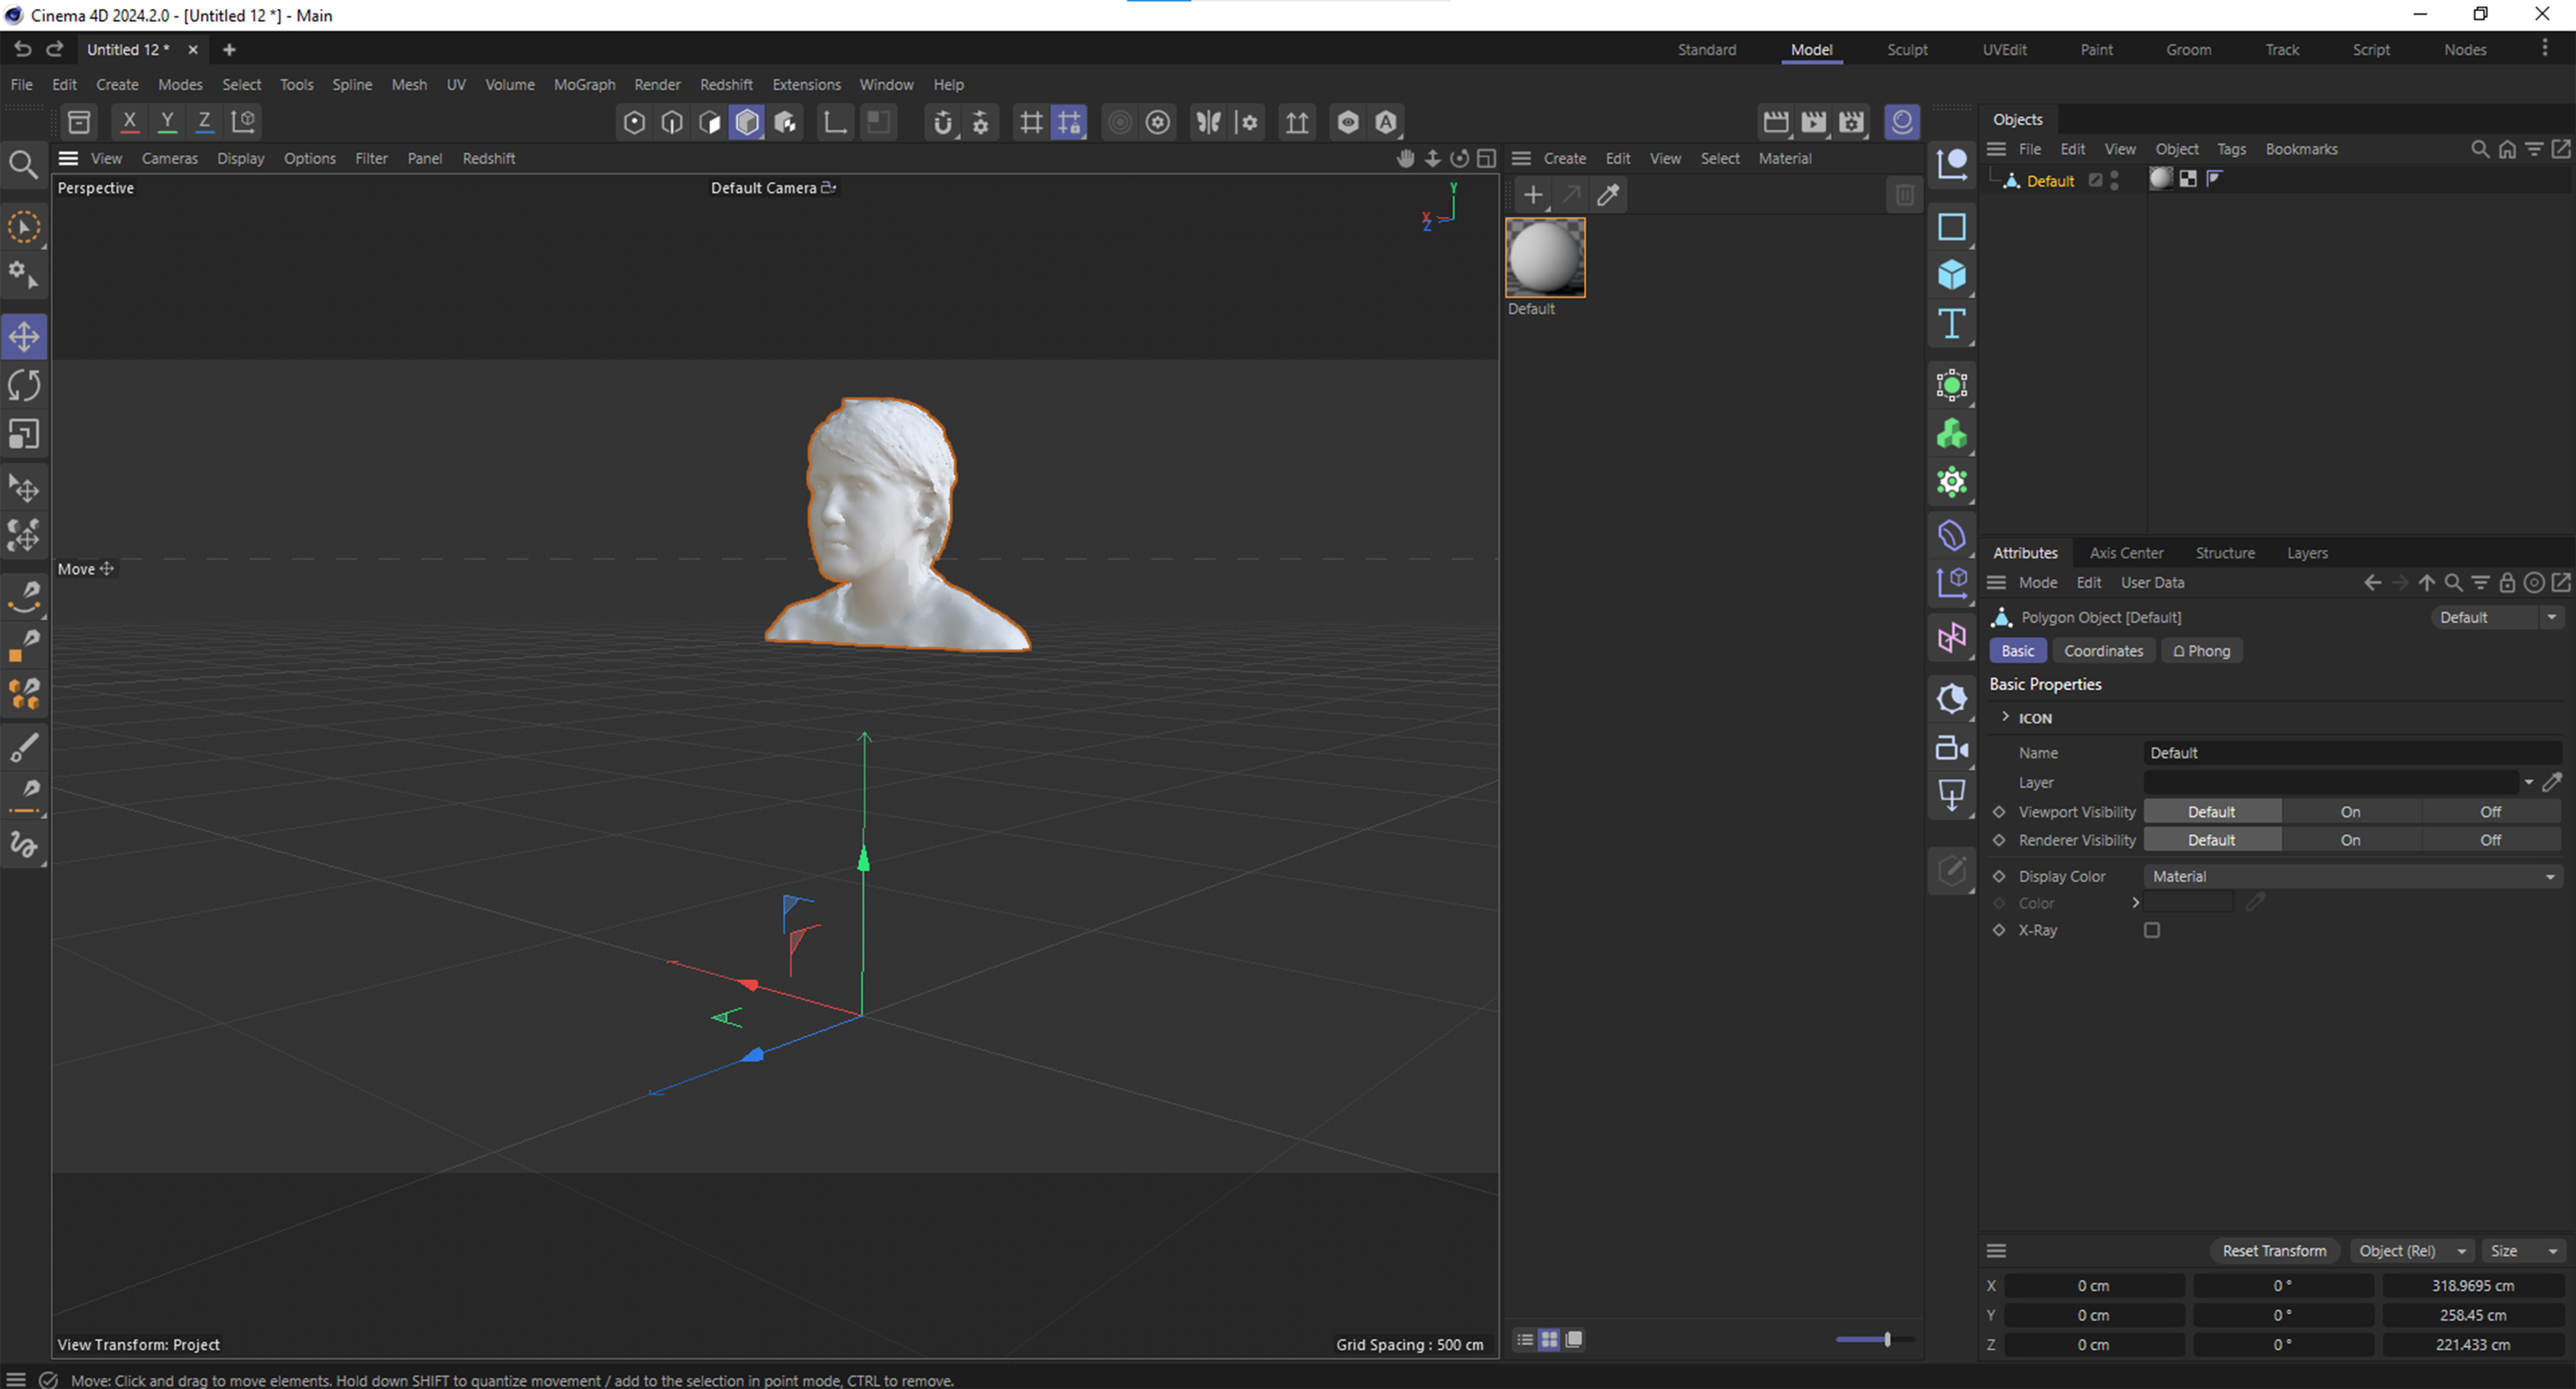2576x1389 pixels.
Task: Turn Renderer Visibility Off
Action: 2491,840
